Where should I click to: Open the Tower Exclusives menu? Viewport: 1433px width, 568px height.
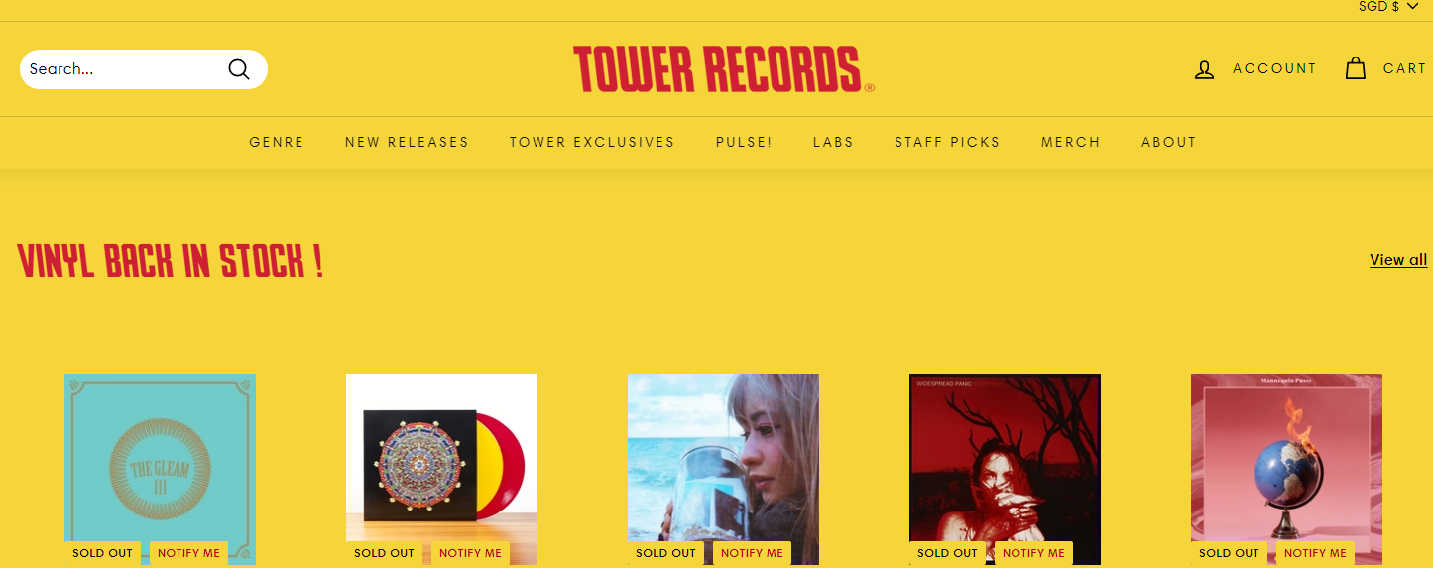point(592,142)
